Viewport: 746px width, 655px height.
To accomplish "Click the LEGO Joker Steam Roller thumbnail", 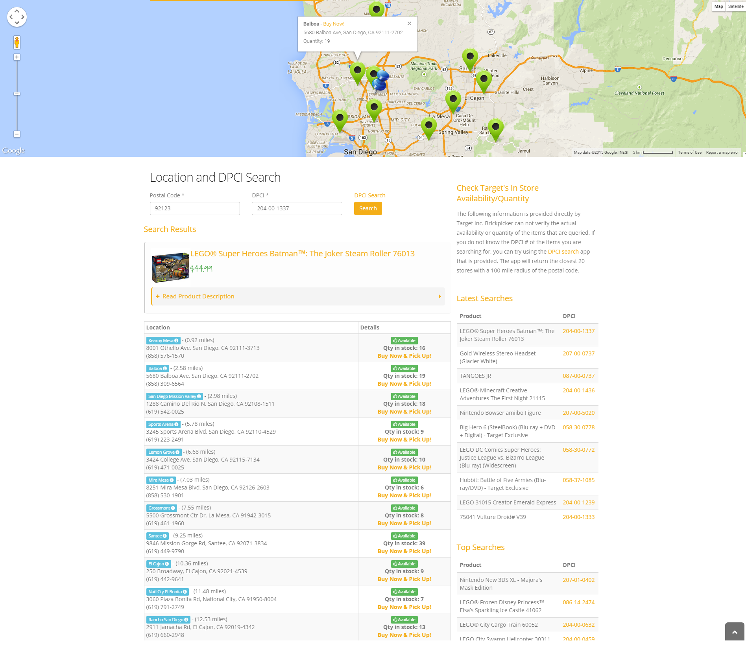I will point(171,267).
